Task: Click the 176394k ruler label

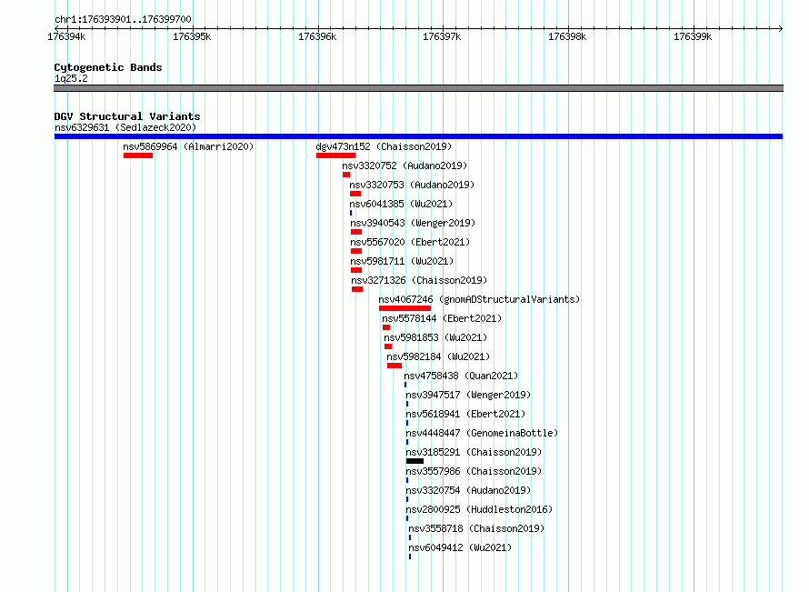Action: pyautogui.click(x=66, y=36)
